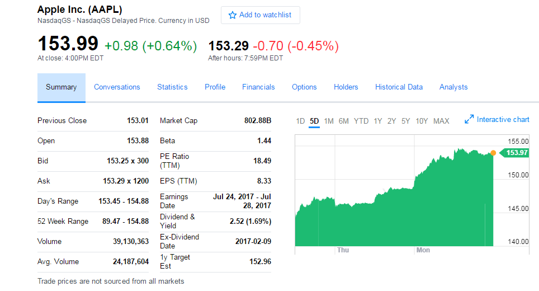The height and width of the screenshot is (291, 539).
Task: Open the Interactive chart link
Action: [503, 119]
